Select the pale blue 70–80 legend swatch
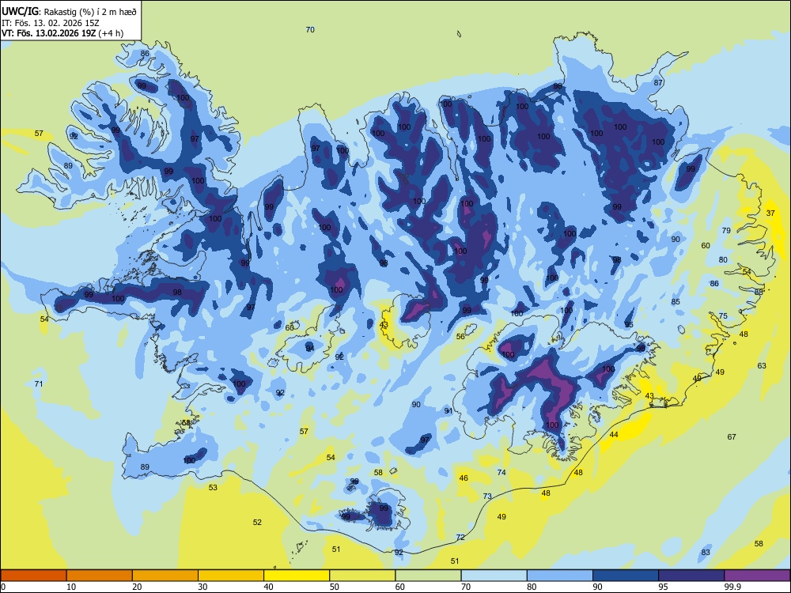 coord(494,576)
